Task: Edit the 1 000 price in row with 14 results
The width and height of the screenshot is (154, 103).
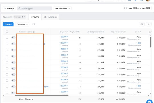Action: point(139,43)
